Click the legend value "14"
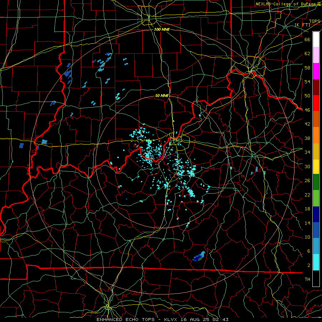The height and width of the screenshot is (322, 322). click(307, 223)
